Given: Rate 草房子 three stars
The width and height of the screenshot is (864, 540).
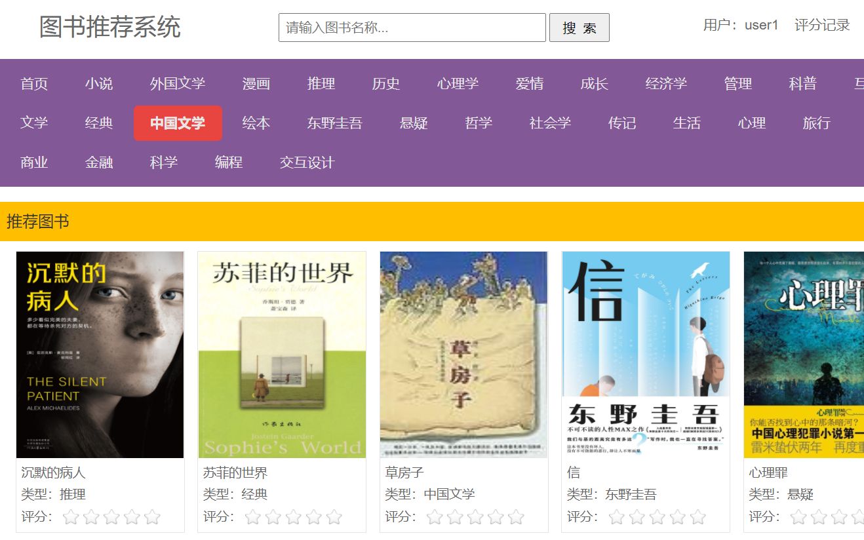Looking at the screenshot, I should pyautogui.click(x=475, y=517).
